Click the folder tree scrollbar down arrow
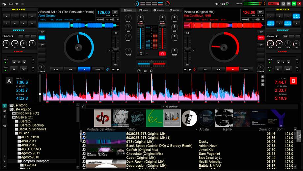 tap(78, 167)
